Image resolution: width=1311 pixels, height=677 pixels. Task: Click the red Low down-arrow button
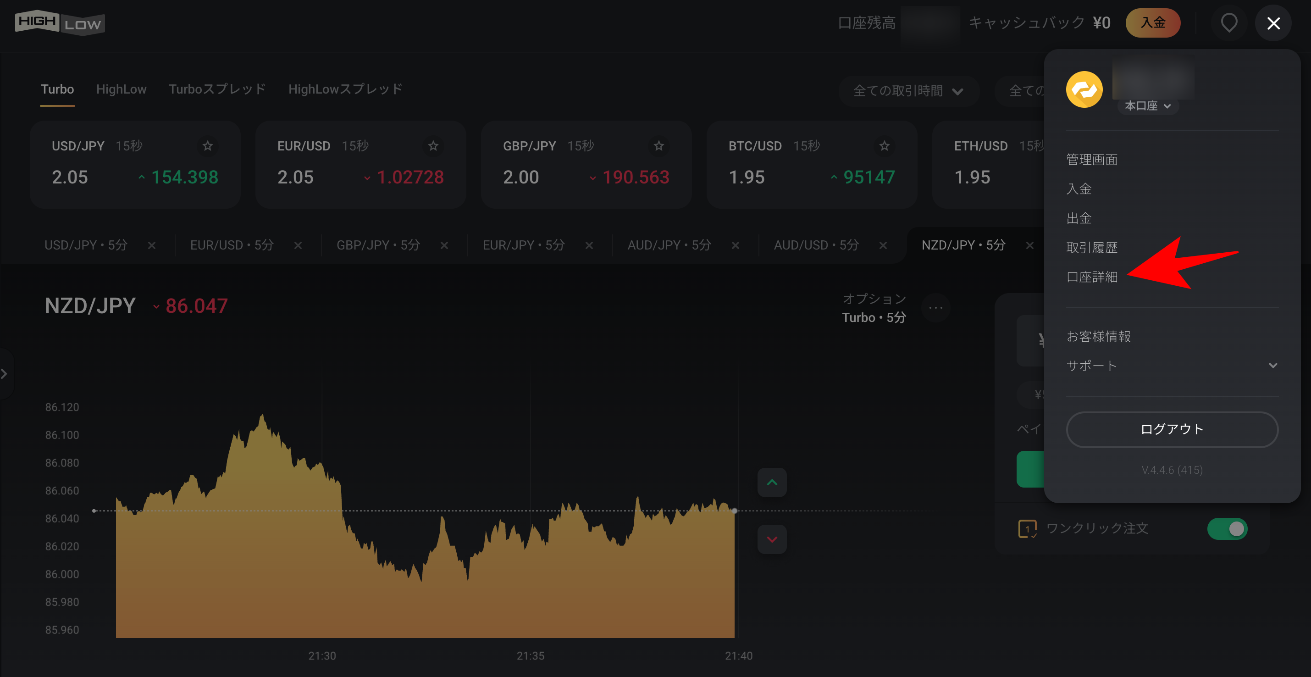pyautogui.click(x=772, y=539)
